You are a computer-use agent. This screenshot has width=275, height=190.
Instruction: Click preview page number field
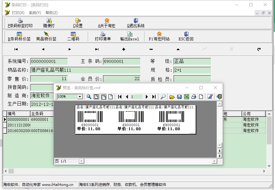pos(136,97)
